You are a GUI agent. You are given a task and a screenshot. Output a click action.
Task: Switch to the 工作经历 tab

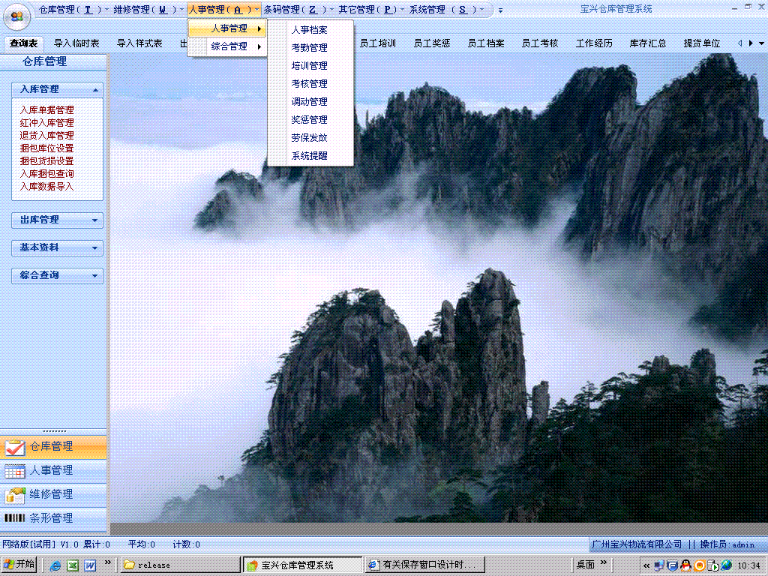(594, 43)
